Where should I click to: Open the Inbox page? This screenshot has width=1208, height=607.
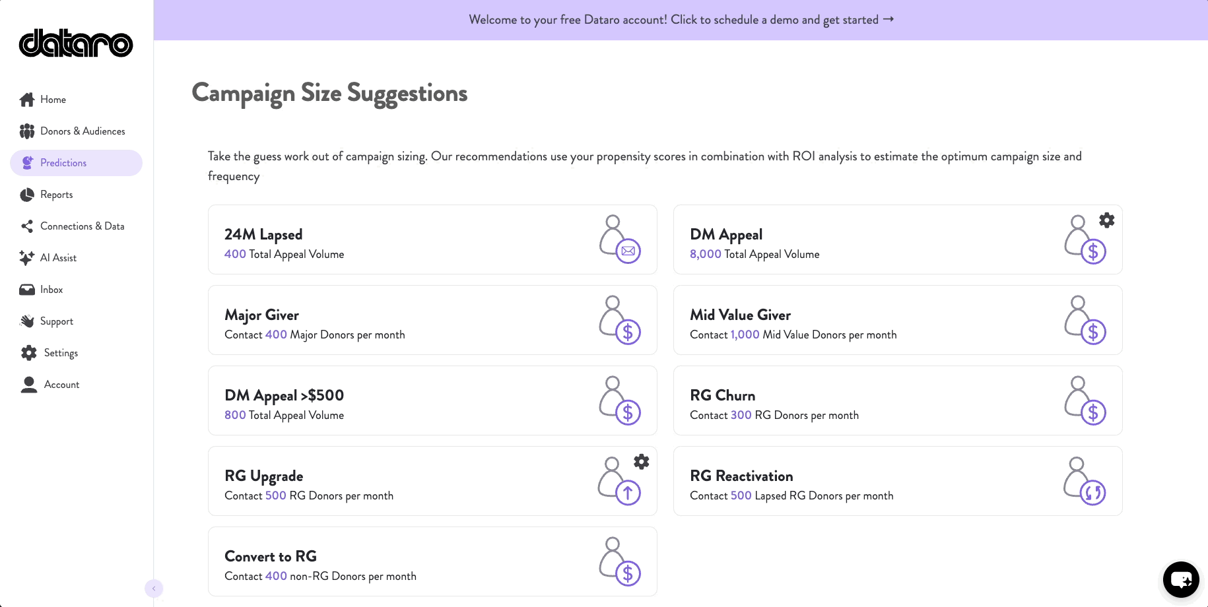coord(51,290)
